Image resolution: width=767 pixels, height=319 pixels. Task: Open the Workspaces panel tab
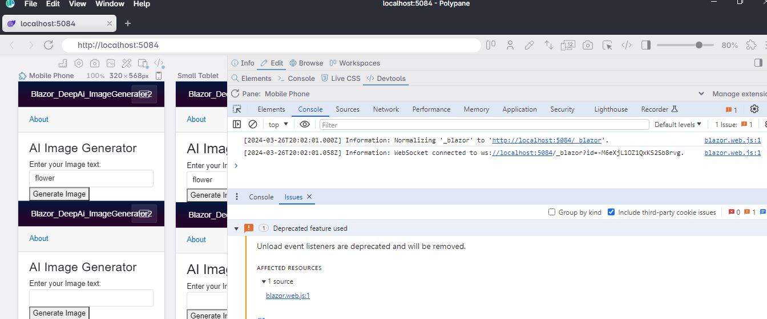click(x=354, y=63)
